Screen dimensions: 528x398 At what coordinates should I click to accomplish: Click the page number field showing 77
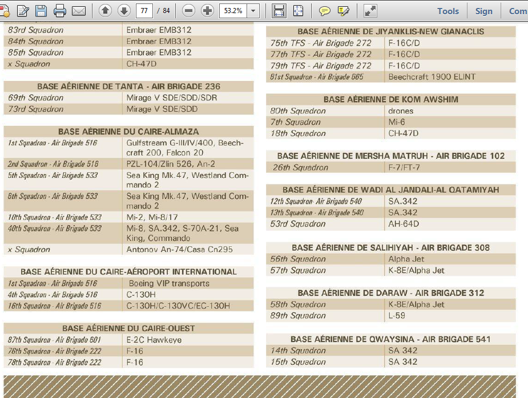pyautogui.click(x=144, y=11)
